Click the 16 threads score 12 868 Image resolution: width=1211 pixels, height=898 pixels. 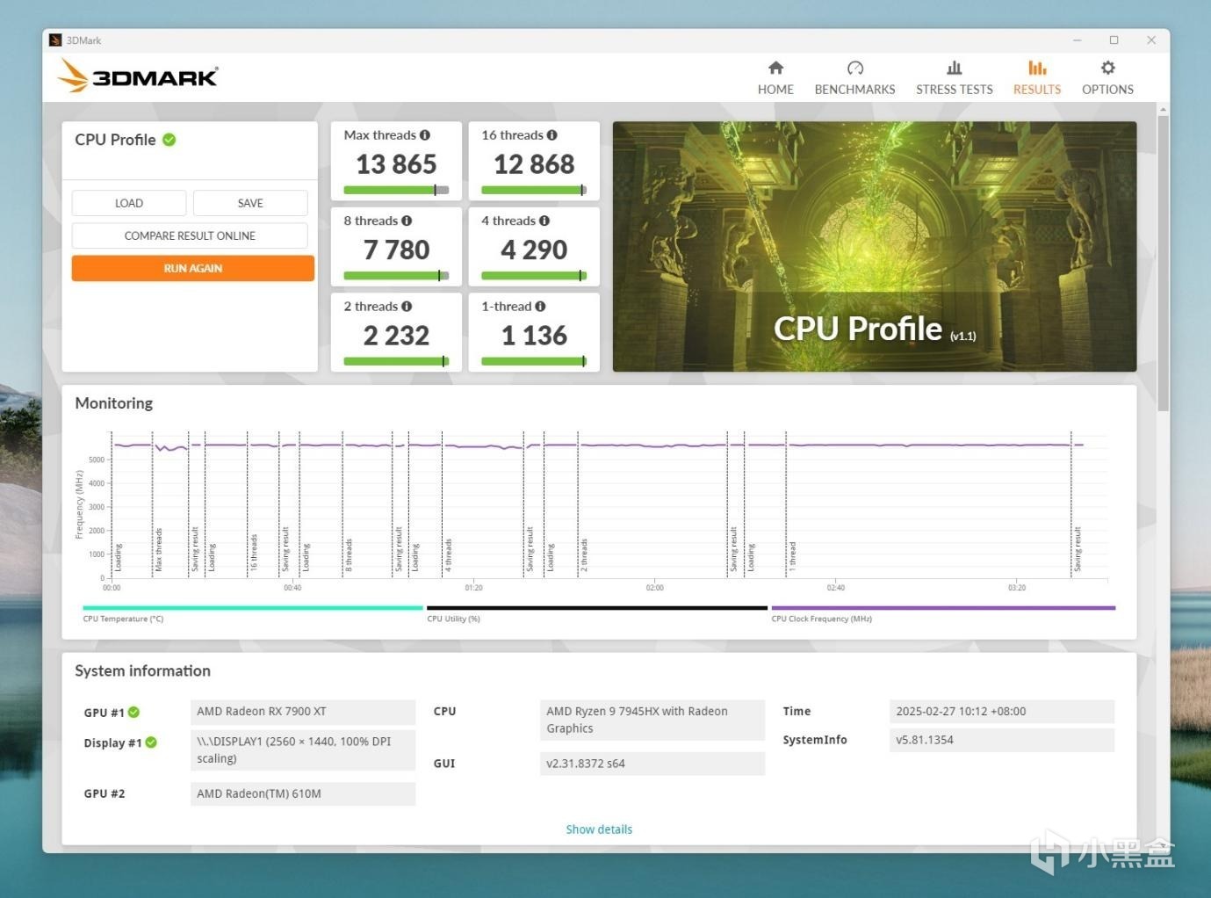[x=534, y=163]
